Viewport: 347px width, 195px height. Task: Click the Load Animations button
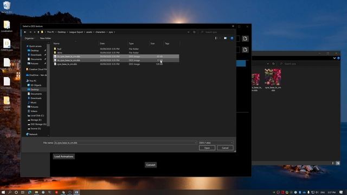point(64,157)
